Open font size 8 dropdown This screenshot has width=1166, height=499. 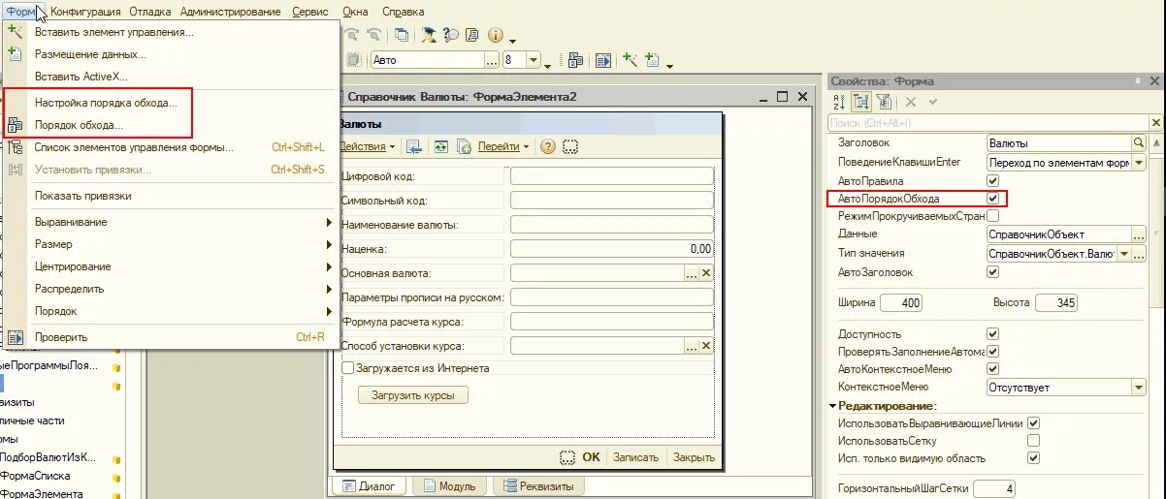(x=534, y=60)
